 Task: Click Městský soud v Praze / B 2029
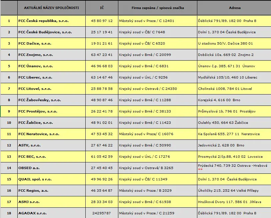(145, 190)
